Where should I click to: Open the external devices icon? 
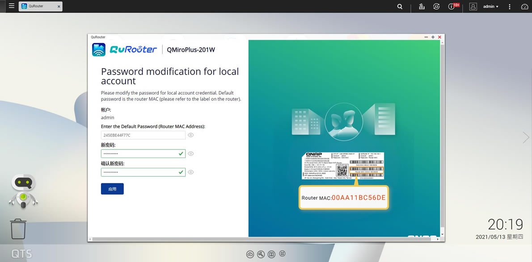[x=436, y=6]
